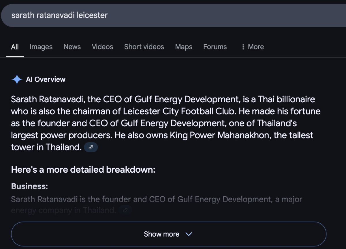Click the chevron arrow in Show more
This screenshot has height=249, width=346.
[x=189, y=234]
